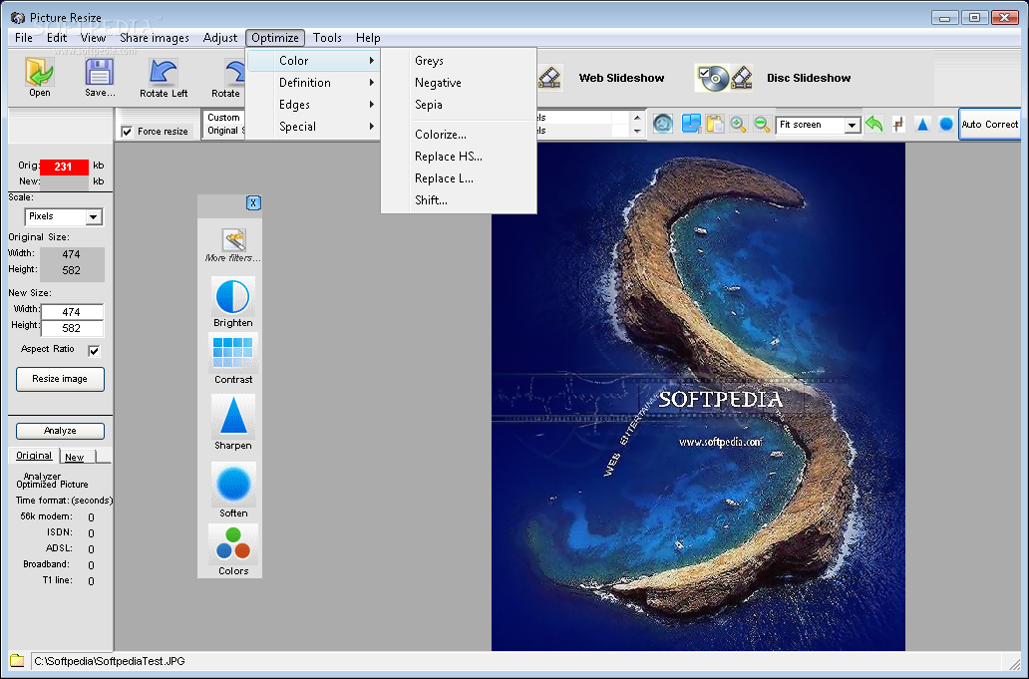Select the Color submenu item

pos(314,61)
